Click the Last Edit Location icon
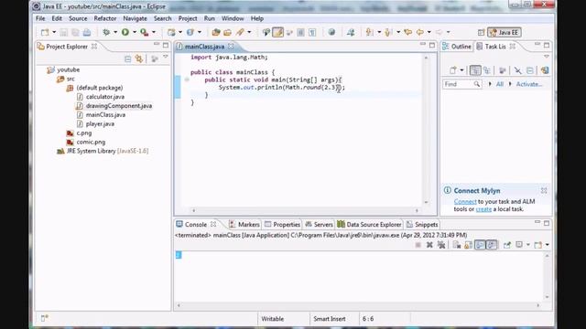The width and height of the screenshot is (586, 329). point(407,33)
